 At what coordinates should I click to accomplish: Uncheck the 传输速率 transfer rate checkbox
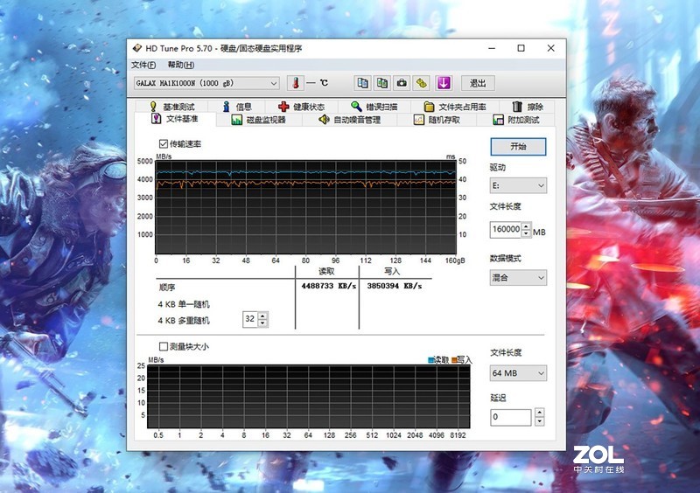[x=164, y=143]
